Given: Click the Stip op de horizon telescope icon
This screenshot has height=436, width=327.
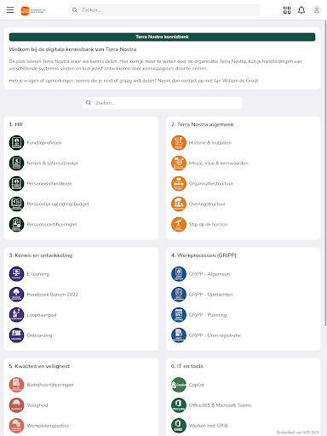Looking at the screenshot, I should coord(179,224).
